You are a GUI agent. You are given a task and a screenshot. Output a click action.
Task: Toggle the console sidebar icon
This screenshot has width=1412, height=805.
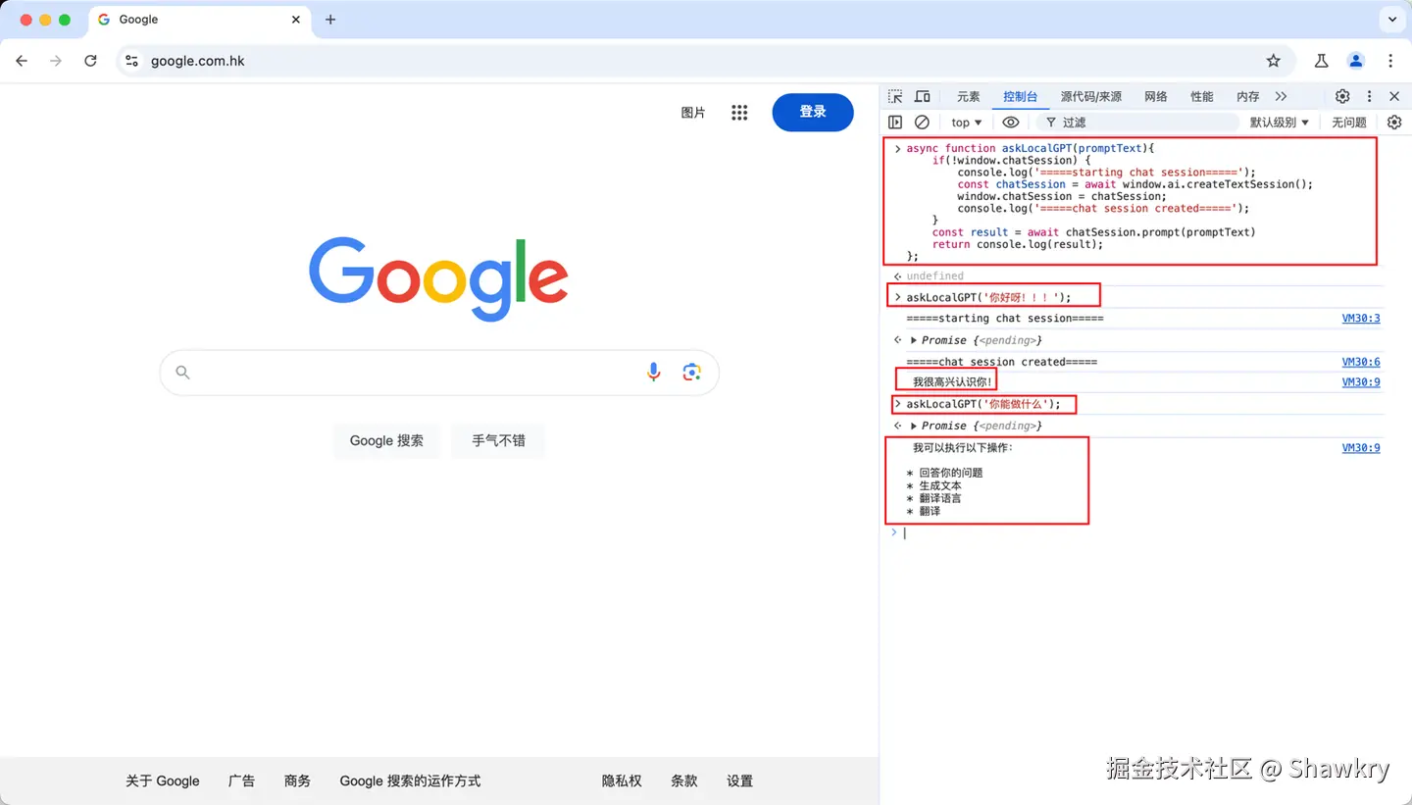click(895, 123)
